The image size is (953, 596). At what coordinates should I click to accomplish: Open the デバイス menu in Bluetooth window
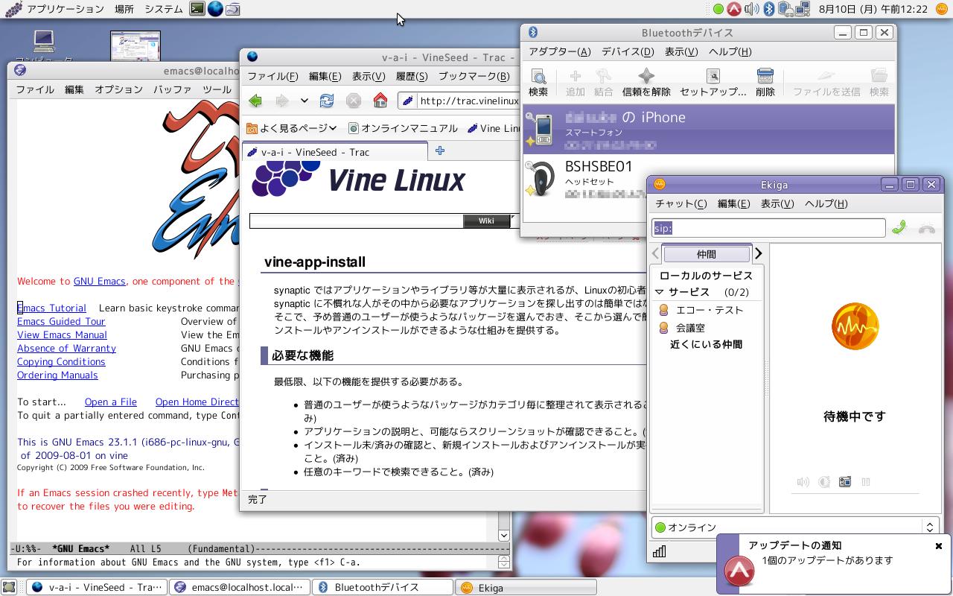[x=628, y=51]
